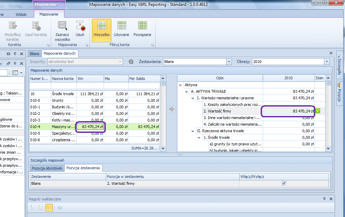Collapse I. Wartości niematerialne i prawne node
Screen dimensions: 345x217
[x=193, y=98]
